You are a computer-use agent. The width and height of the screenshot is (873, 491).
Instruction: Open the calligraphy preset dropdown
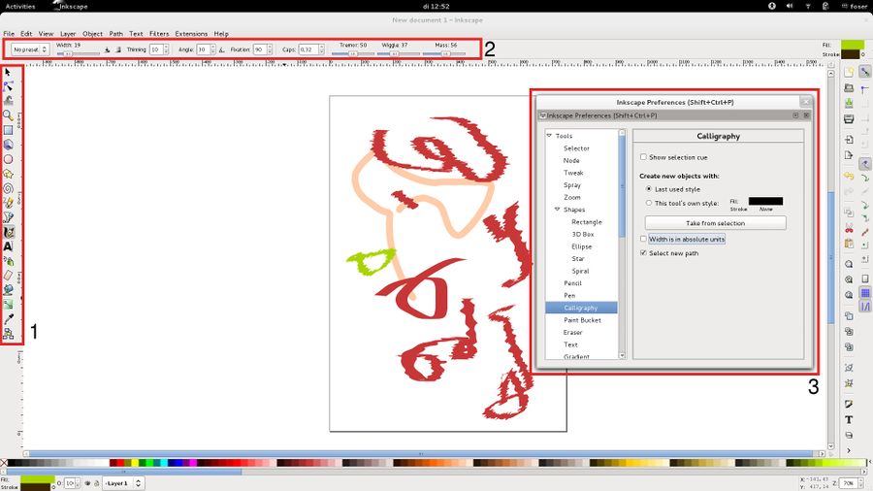(x=29, y=49)
